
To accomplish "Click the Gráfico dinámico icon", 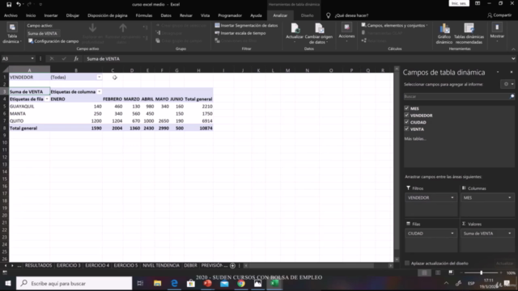I will click(x=444, y=28).
